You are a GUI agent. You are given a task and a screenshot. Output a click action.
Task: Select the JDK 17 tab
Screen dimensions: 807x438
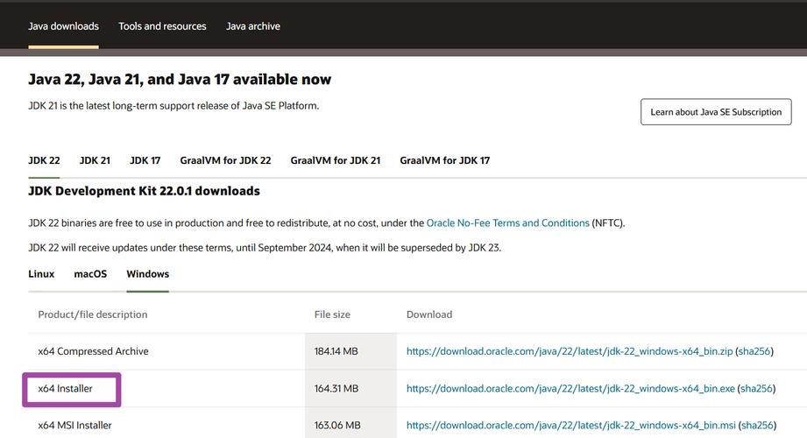click(145, 160)
